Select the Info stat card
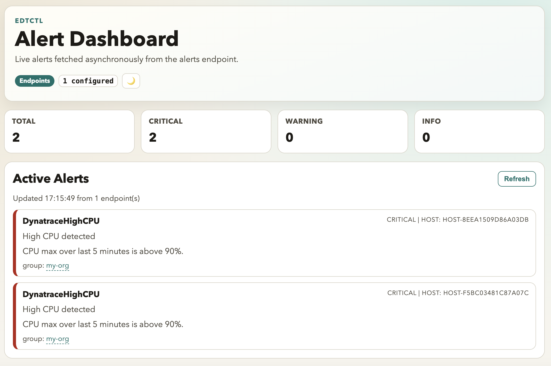This screenshot has width=551, height=366. 480,132
